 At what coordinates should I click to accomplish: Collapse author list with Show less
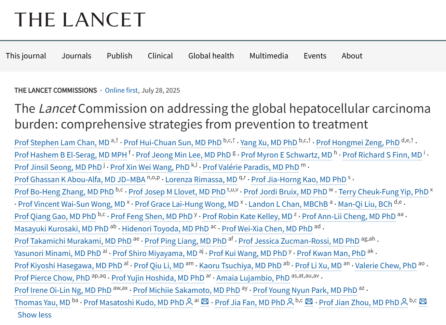[35, 315]
